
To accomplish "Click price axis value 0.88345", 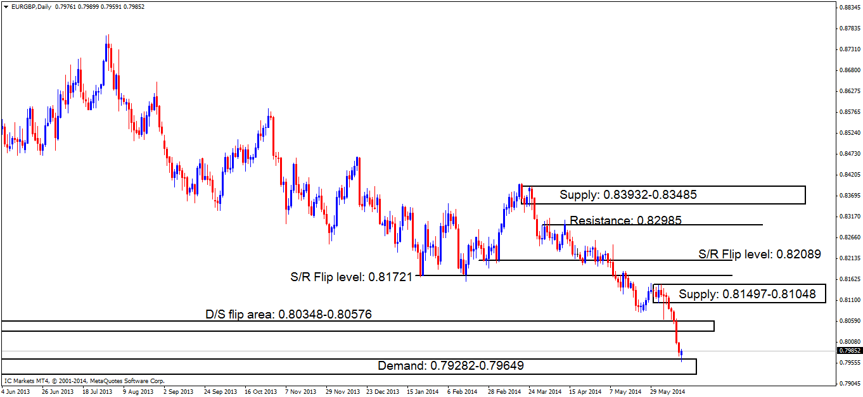I will tap(849, 8).
